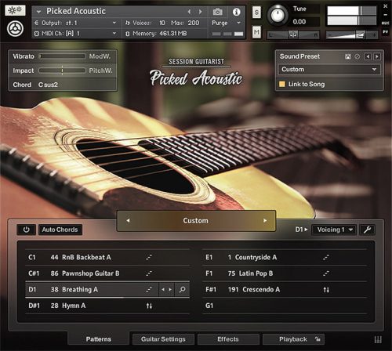Select the C1 RnB Backbeat A pattern
Viewport: 392px width, 351px height.
pos(107,258)
